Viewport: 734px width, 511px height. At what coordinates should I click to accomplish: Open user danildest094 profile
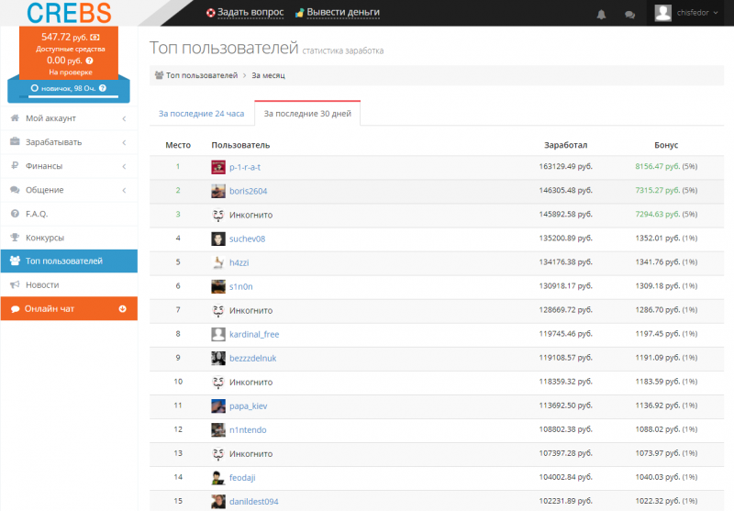coord(254,502)
